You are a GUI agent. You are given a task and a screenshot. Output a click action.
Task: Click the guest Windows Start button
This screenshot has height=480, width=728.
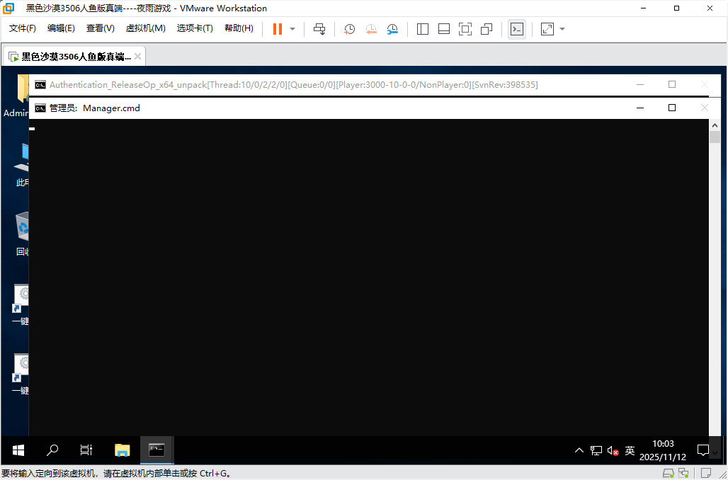pos(18,450)
